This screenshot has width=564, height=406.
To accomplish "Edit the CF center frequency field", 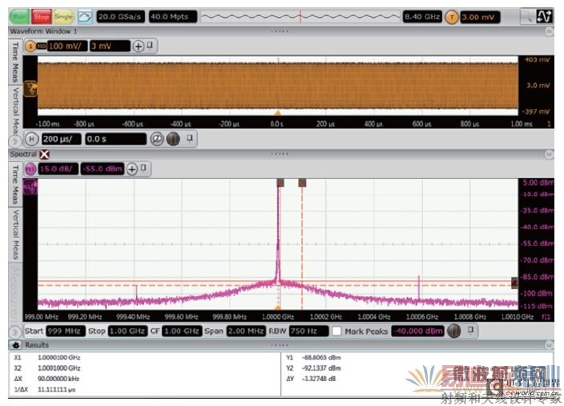I will 182,331.
